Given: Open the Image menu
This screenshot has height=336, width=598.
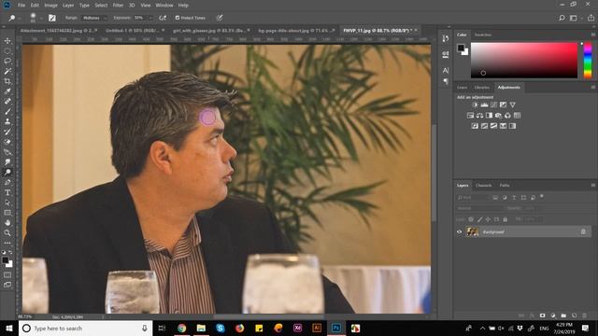Looking at the screenshot, I should point(50,6).
